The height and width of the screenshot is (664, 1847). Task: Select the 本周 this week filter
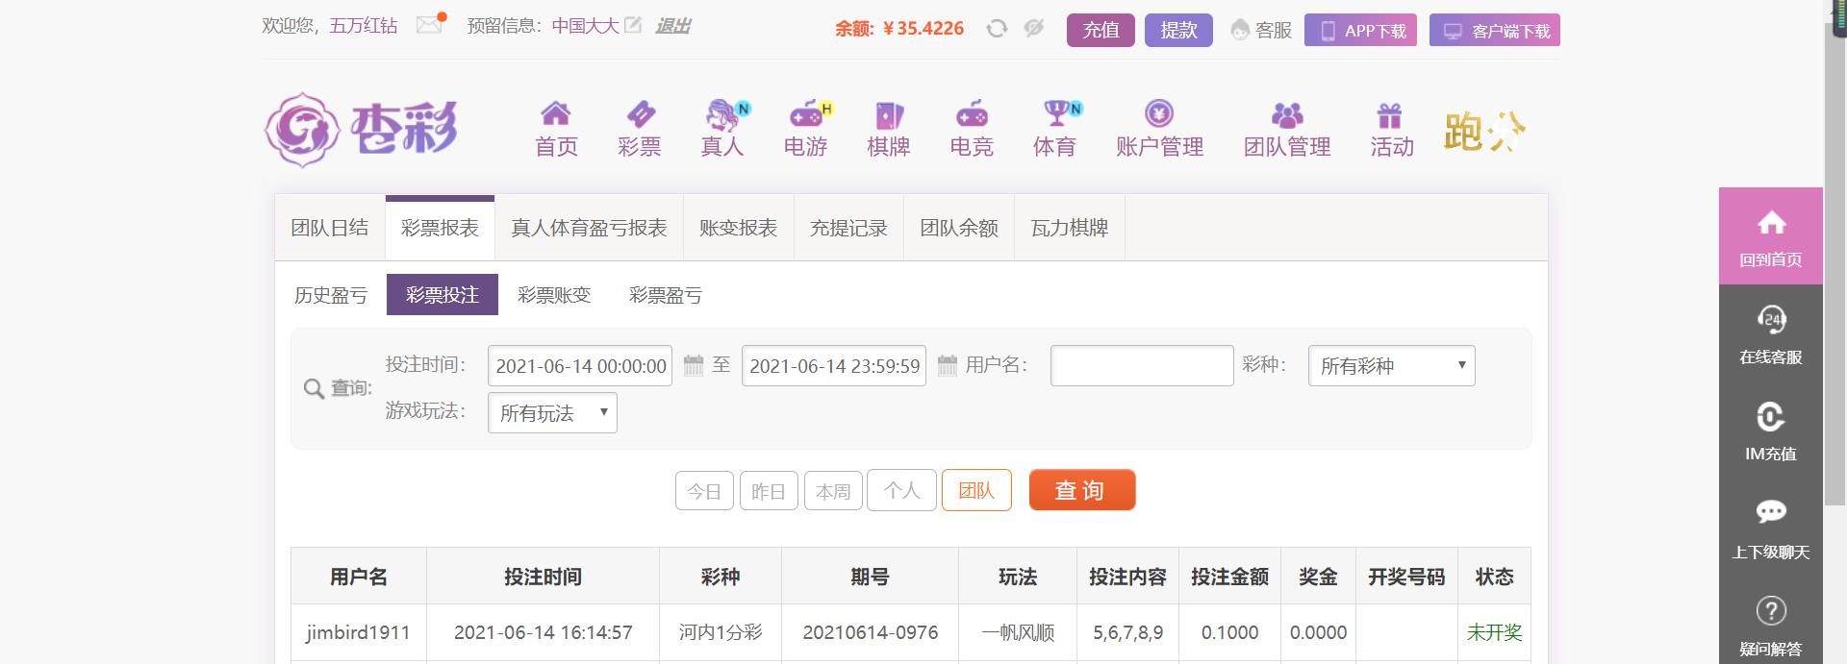833,491
